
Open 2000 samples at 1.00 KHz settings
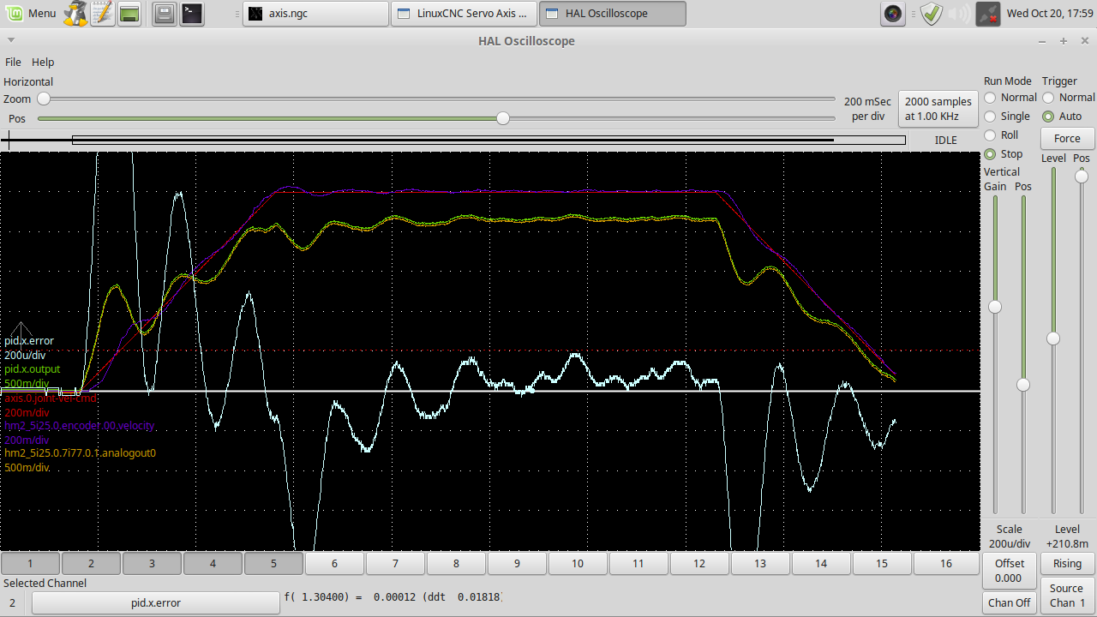coord(938,109)
